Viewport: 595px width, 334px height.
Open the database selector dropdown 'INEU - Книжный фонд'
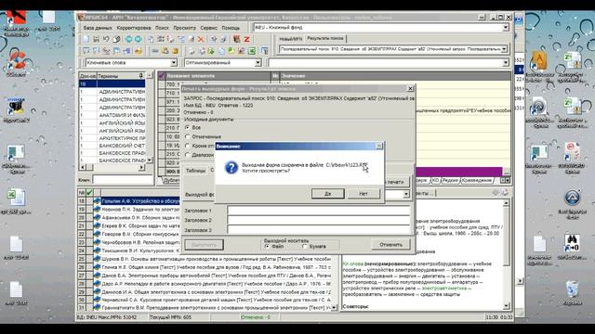506,28
